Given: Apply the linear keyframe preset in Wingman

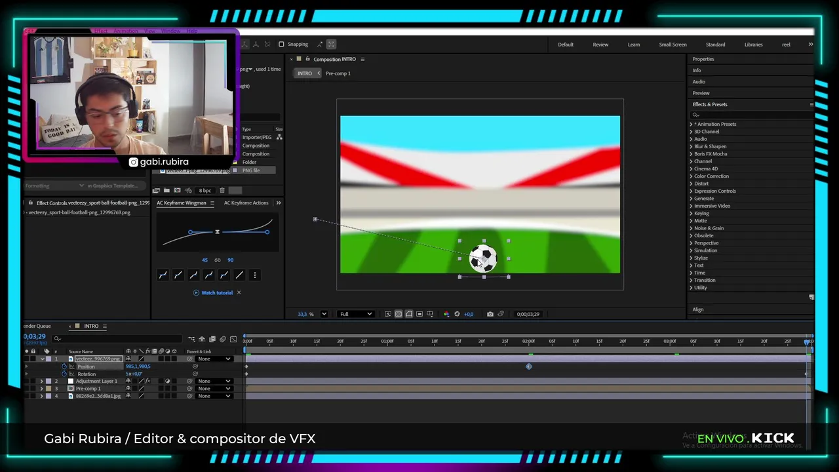Looking at the screenshot, I should [x=239, y=275].
